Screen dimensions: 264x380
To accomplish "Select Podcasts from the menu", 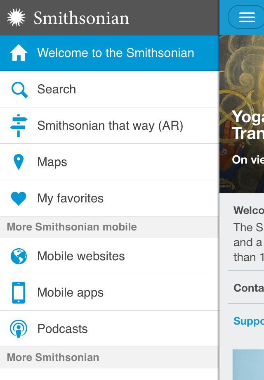I will (x=62, y=329).
